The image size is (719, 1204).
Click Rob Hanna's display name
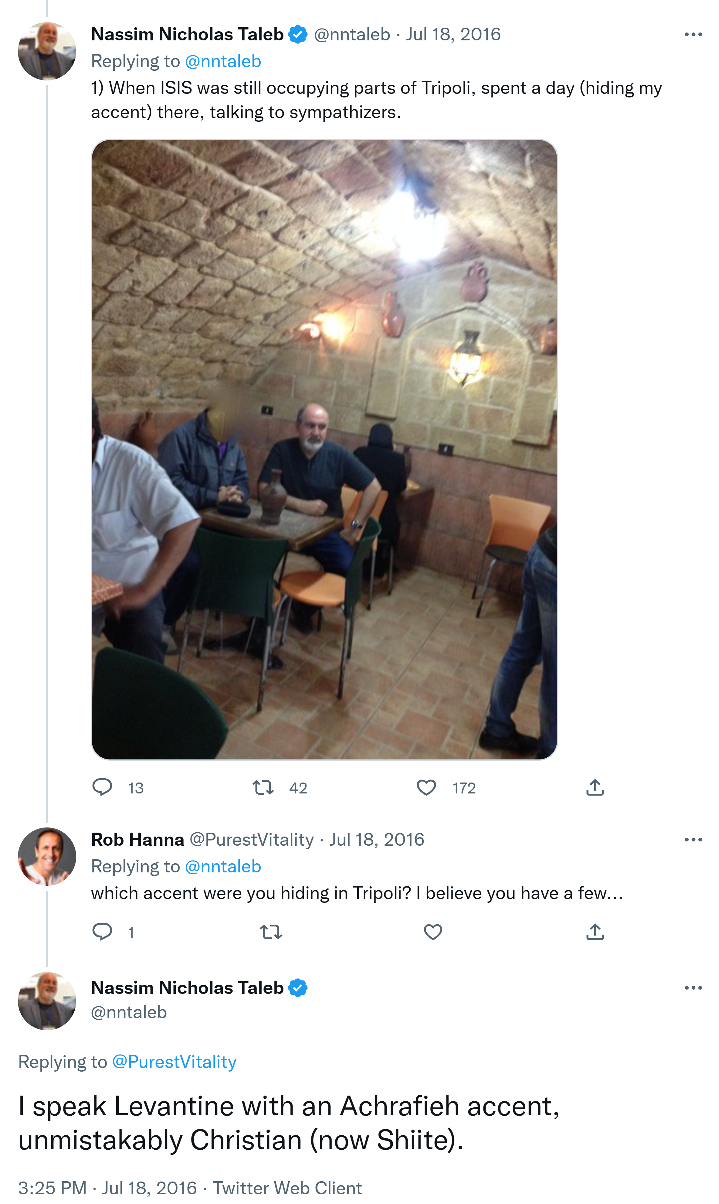(137, 840)
